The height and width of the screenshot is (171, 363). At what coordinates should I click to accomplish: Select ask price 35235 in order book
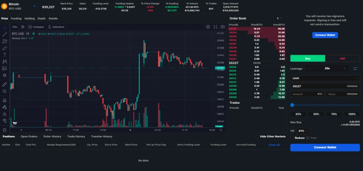pyautogui.click(x=233, y=29)
